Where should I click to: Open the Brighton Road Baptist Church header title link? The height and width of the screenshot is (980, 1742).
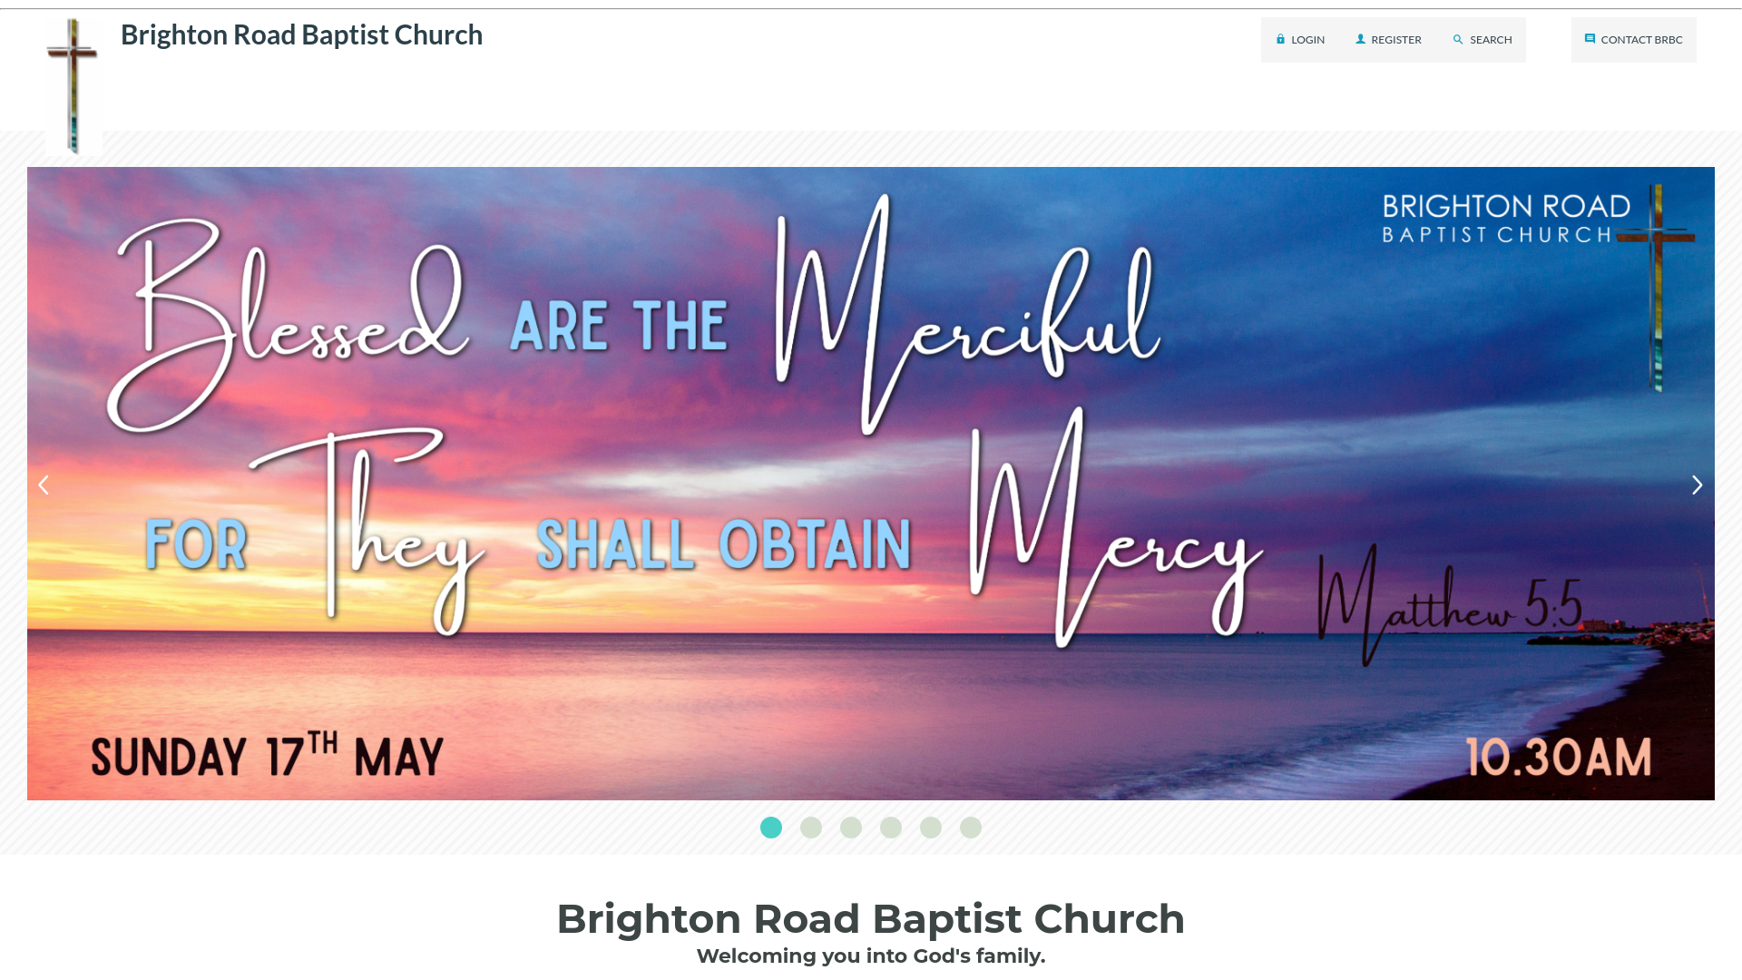click(x=301, y=34)
